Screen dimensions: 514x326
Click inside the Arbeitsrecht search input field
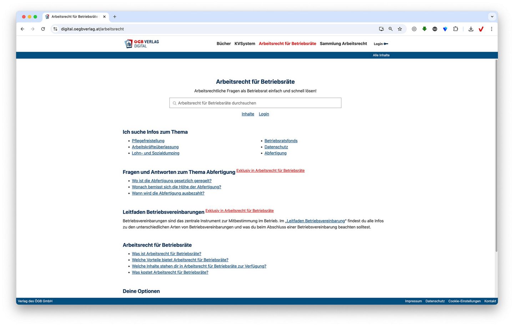[x=255, y=103]
